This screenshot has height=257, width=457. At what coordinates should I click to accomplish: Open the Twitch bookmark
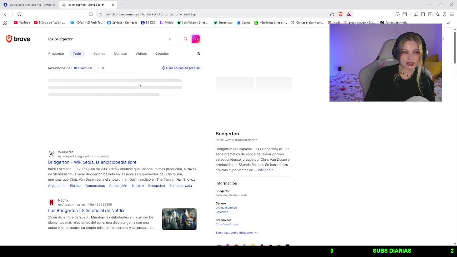point(166,22)
